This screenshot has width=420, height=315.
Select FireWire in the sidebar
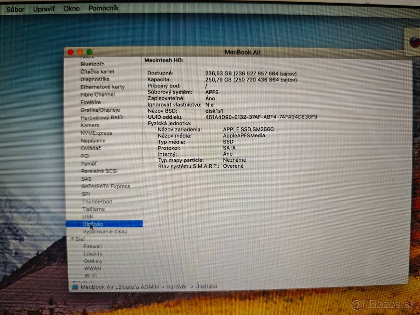click(x=91, y=102)
